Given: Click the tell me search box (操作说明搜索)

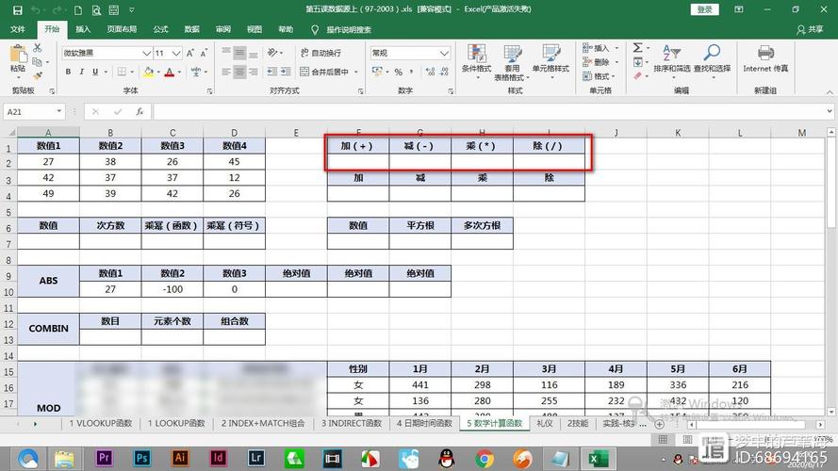Looking at the screenshot, I should click(349, 30).
